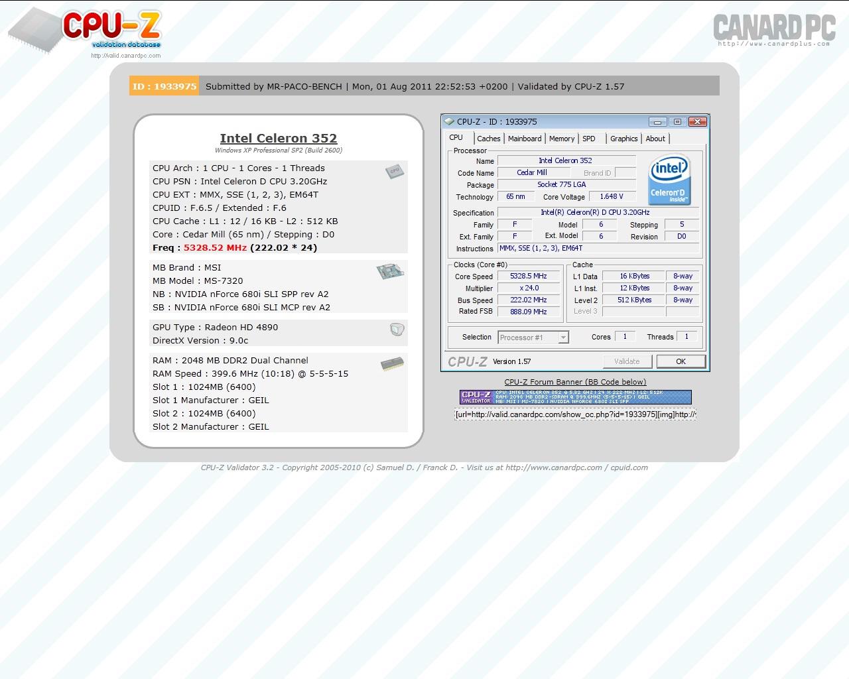Viewport: 849px width, 679px height.
Task: Click the GPU icon beside GPU Type
Action: click(397, 329)
